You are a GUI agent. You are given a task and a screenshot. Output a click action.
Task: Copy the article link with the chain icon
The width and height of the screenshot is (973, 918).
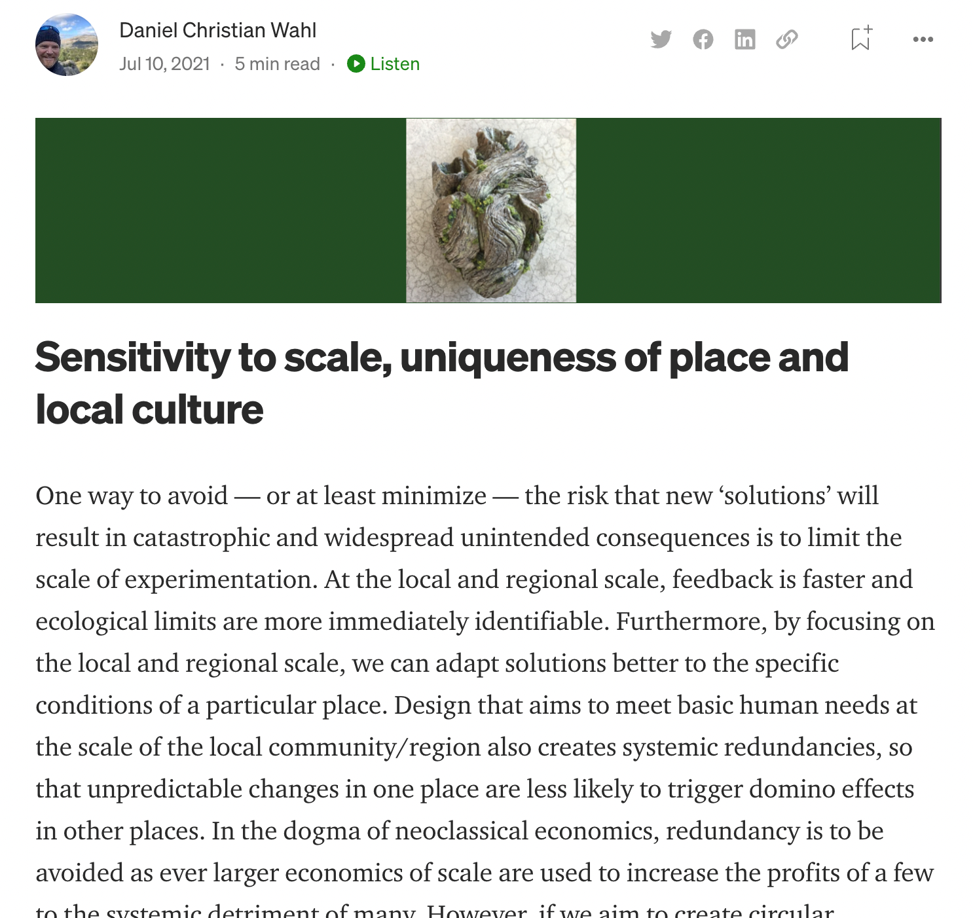[786, 39]
